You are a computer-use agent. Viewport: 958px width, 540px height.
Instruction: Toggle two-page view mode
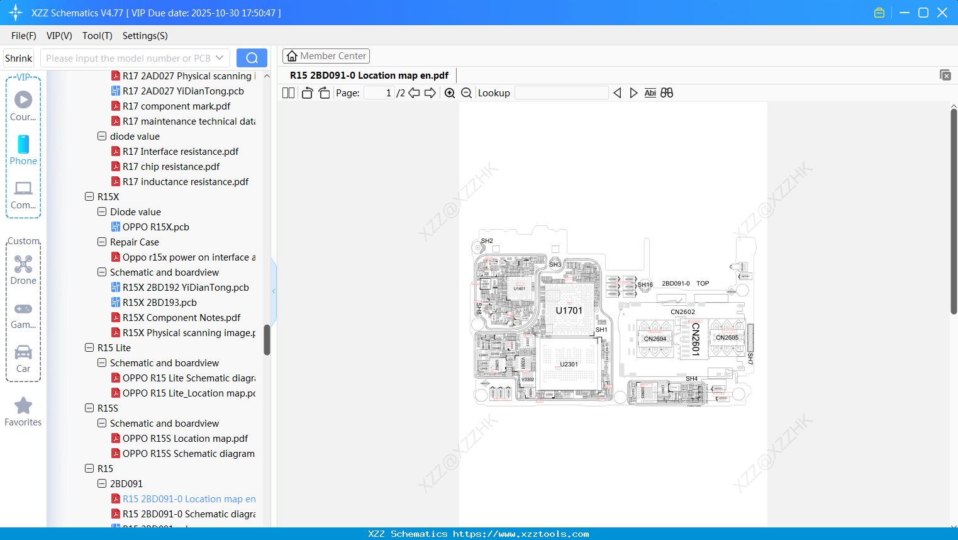point(287,93)
